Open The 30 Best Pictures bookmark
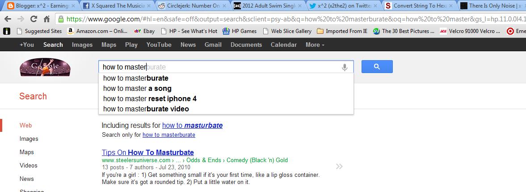Image resolution: width=526 pixels, height=192 pixels. coord(404,31)
